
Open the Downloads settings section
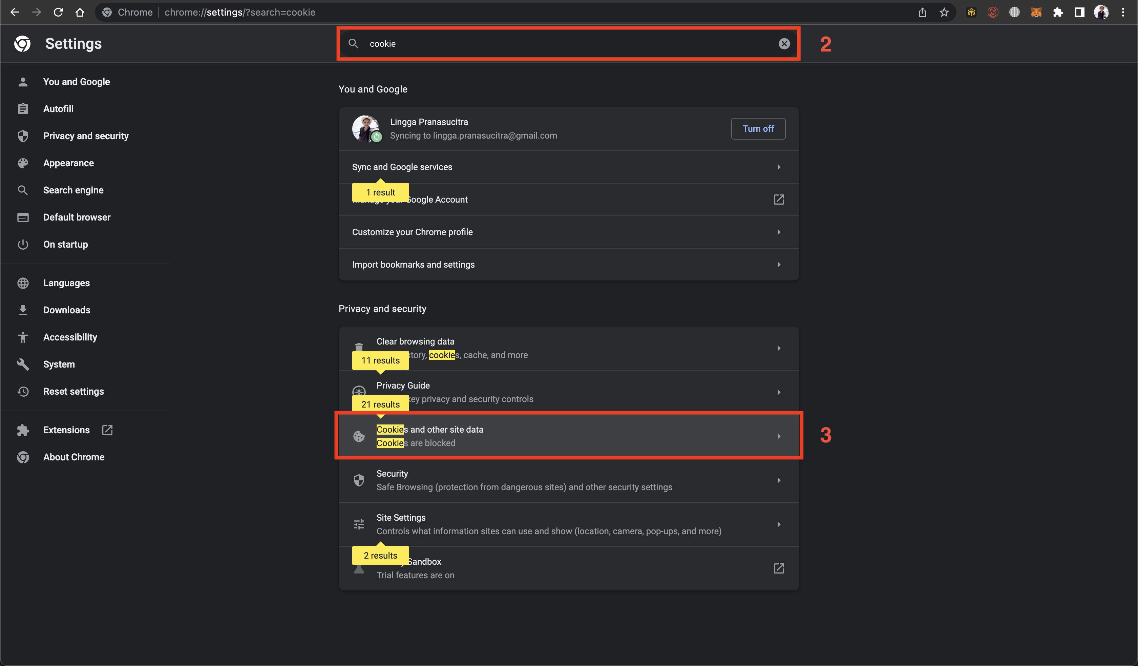(67, 310)
